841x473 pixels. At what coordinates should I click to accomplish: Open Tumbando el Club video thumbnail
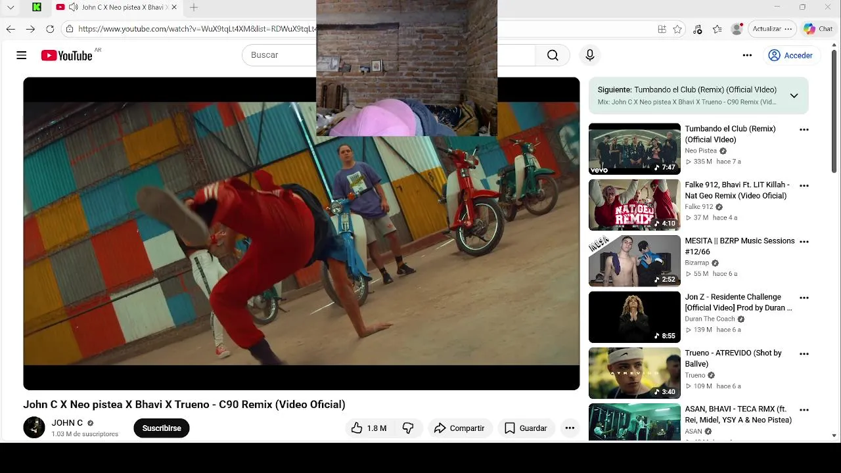pyautogui.click(x=635, y=148)
